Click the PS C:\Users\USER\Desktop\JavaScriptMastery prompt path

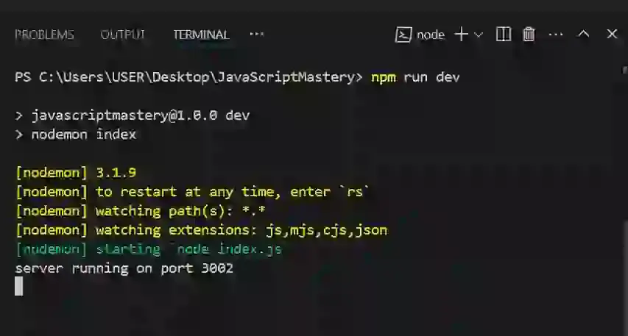click(x=188, y=76)
